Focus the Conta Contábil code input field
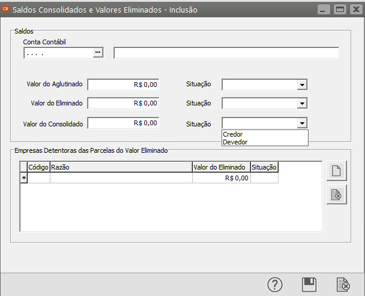Image resolution: width=365 pixels, height=296 pixels. pyautogui.click(x=58, y=53)
